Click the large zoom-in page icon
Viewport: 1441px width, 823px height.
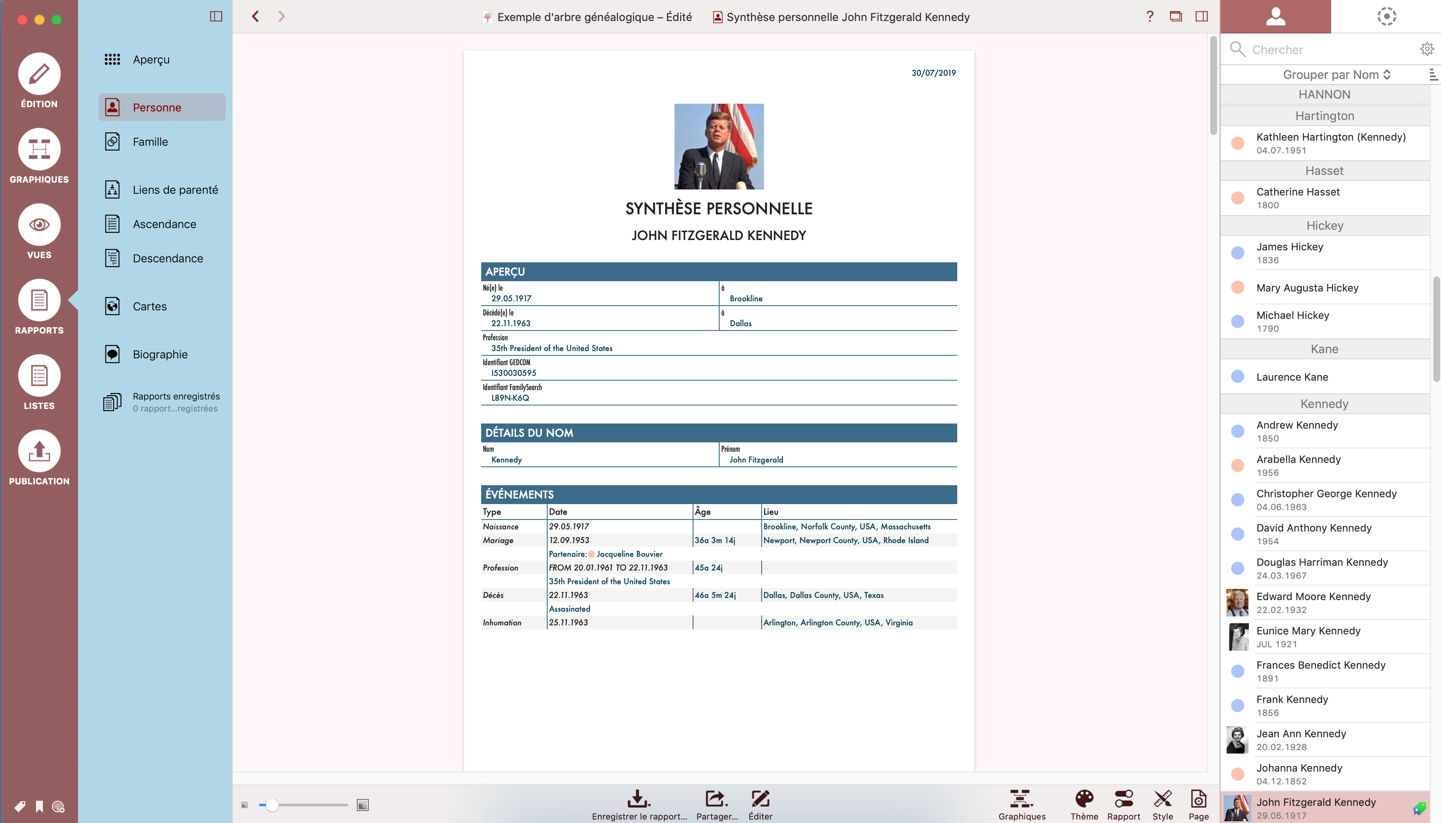tap(362, 805)
